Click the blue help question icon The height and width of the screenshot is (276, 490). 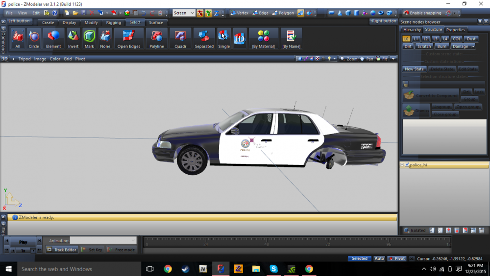tap(55, 13)
